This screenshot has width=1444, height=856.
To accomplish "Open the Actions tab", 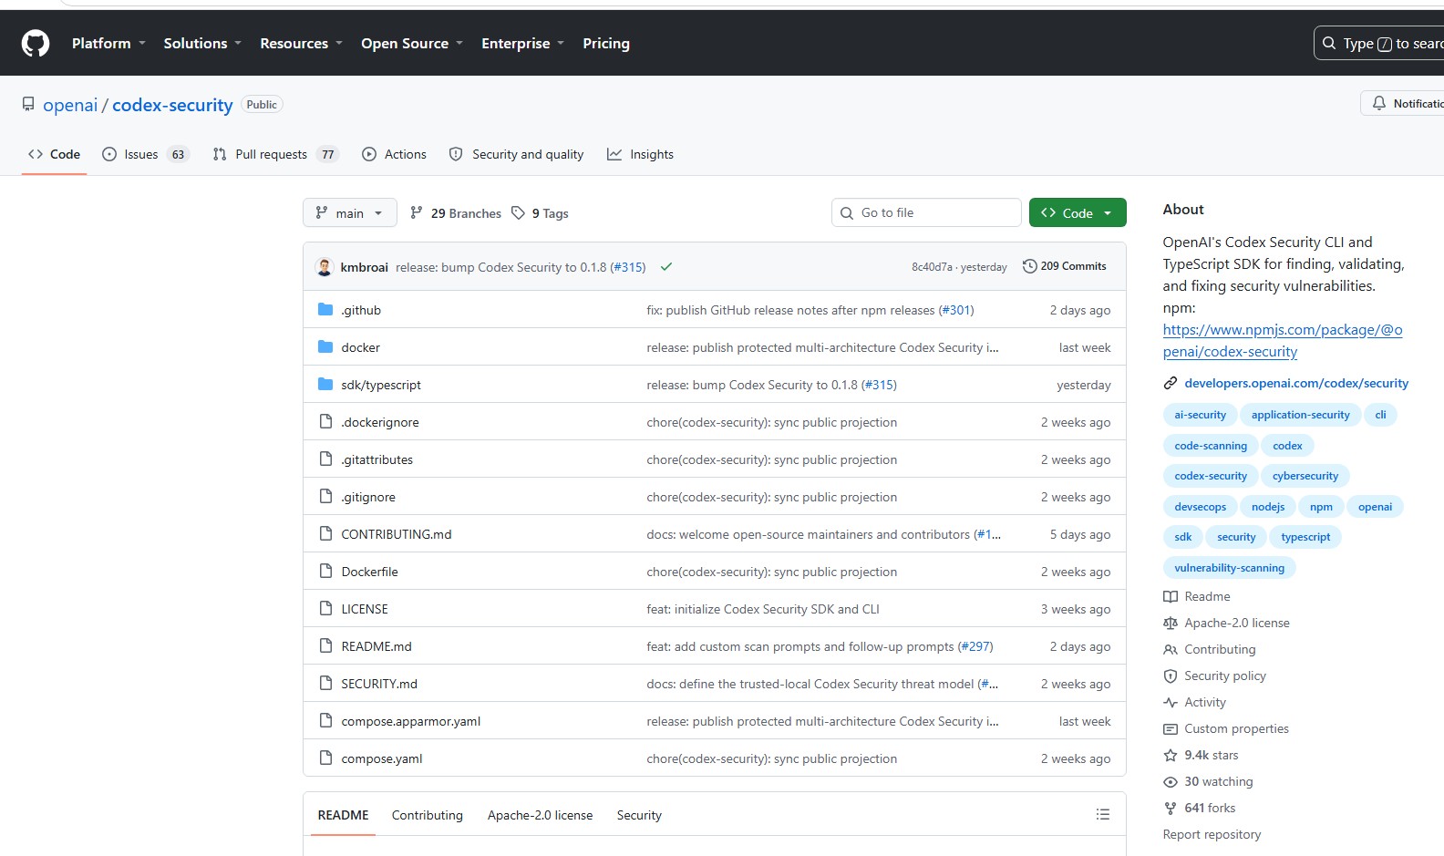I will coord(394,154).
